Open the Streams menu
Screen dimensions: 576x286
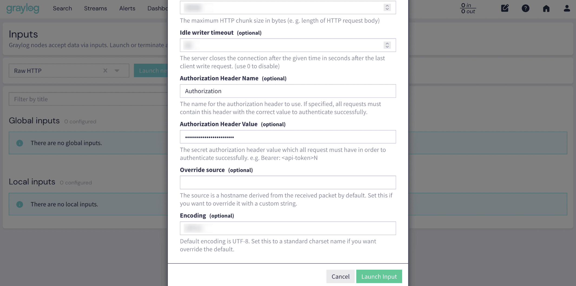point(95,8)
